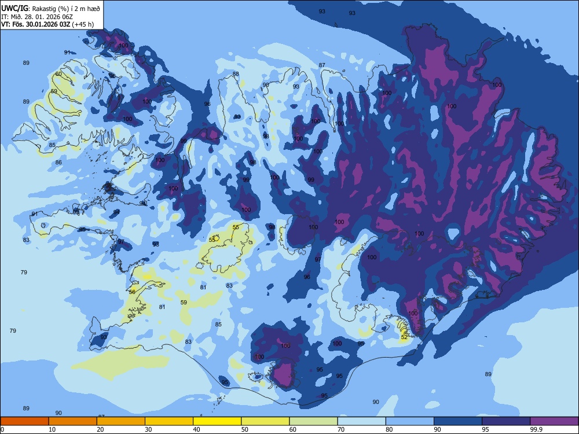
Task: Select the light blue 80–90 legend swatch
Action: coord(410,421)
